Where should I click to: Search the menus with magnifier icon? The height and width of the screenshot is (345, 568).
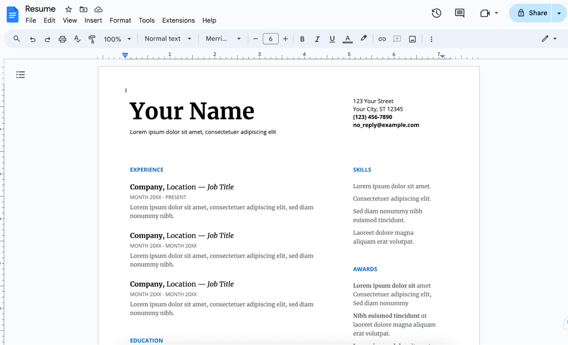pos(17,39)
